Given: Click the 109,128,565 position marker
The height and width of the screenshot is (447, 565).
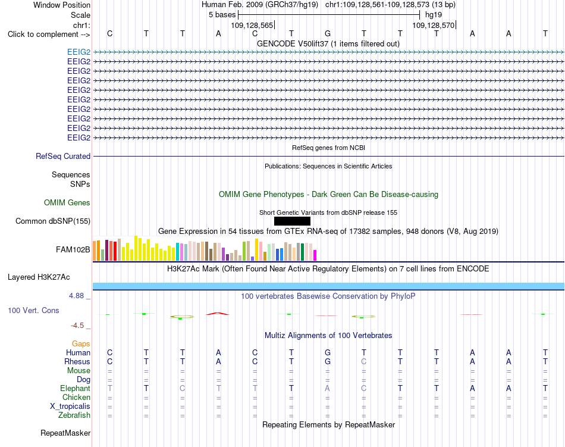Looking at the screenshot, I should [x=252, y=25].
